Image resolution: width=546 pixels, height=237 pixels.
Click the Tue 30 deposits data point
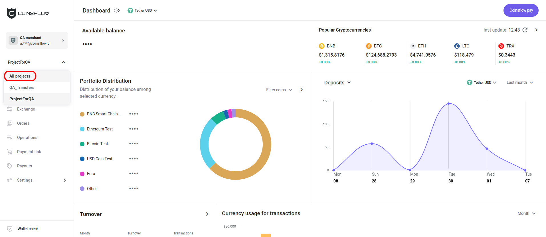(x=448, y=103)
